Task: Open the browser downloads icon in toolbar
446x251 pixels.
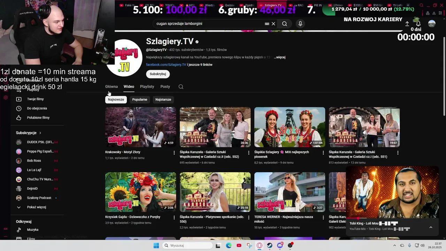Action: point(434,13)
